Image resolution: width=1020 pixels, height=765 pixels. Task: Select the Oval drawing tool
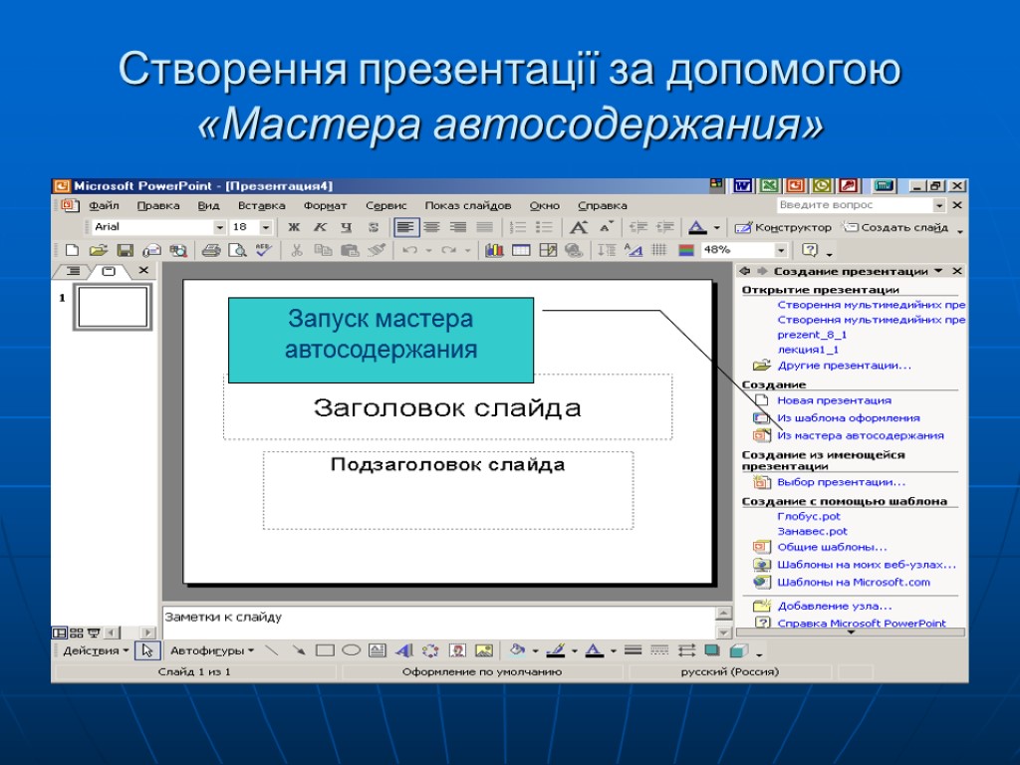click(352, 650)
